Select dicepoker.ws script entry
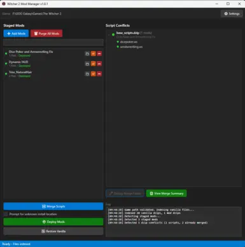This screenshot has width=245, height=247. coord(129,42)
